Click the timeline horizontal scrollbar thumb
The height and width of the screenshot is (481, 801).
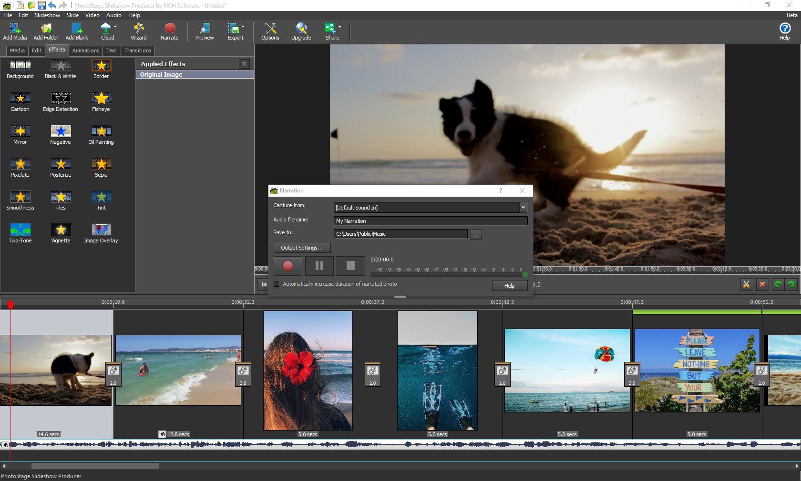pos(95,466)
